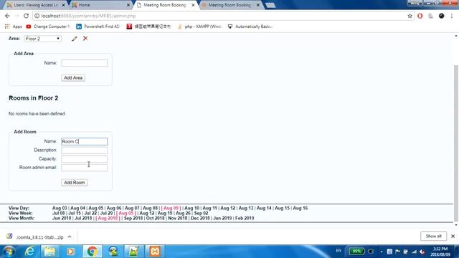Focus the room Name field containing Room C

pyautogui.click(x=85, y=142)
